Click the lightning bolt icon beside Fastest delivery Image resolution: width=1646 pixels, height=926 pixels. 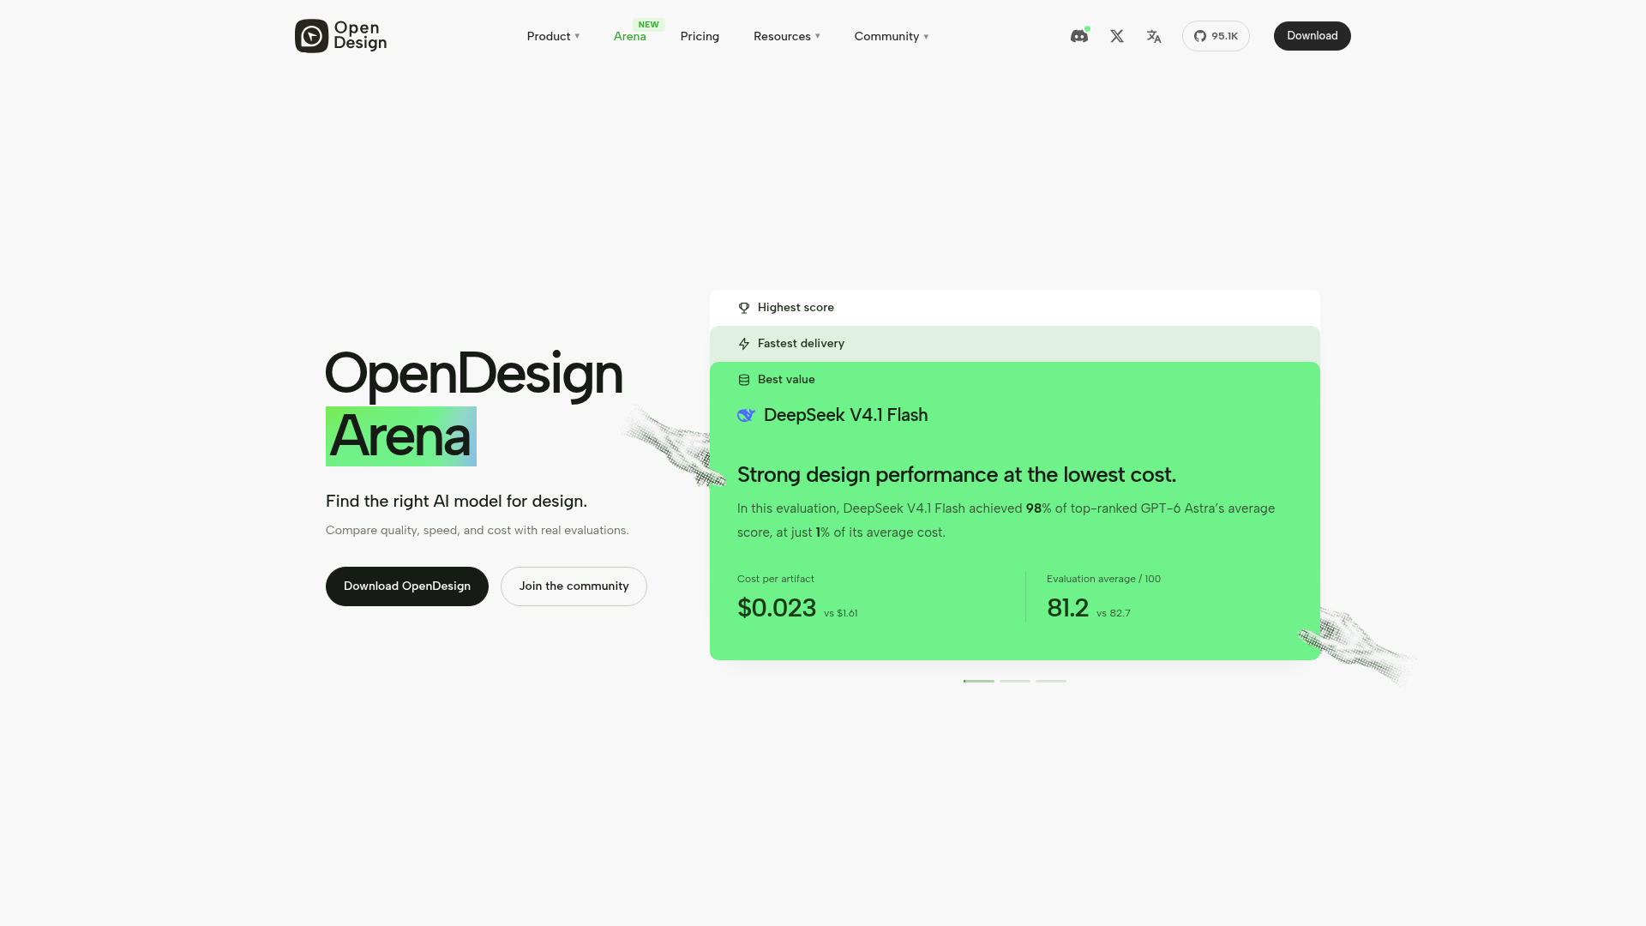click(744, 344)
